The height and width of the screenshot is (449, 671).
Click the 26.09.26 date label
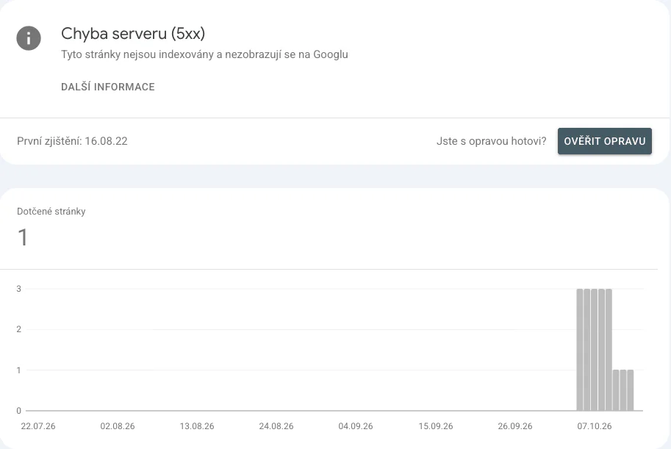(x=514, y=426)
